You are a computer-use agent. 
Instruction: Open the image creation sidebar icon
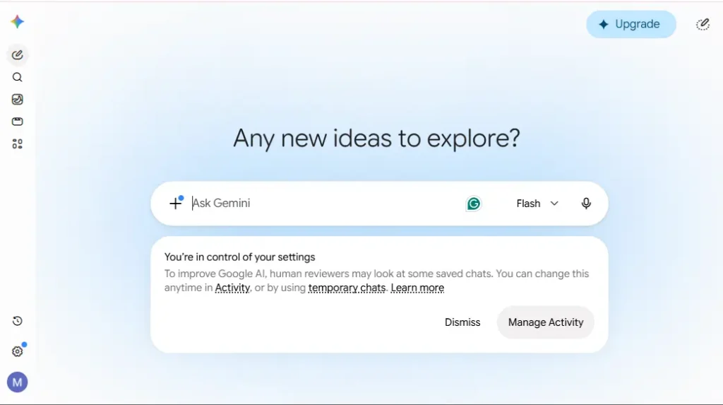[x=18, y=99]
